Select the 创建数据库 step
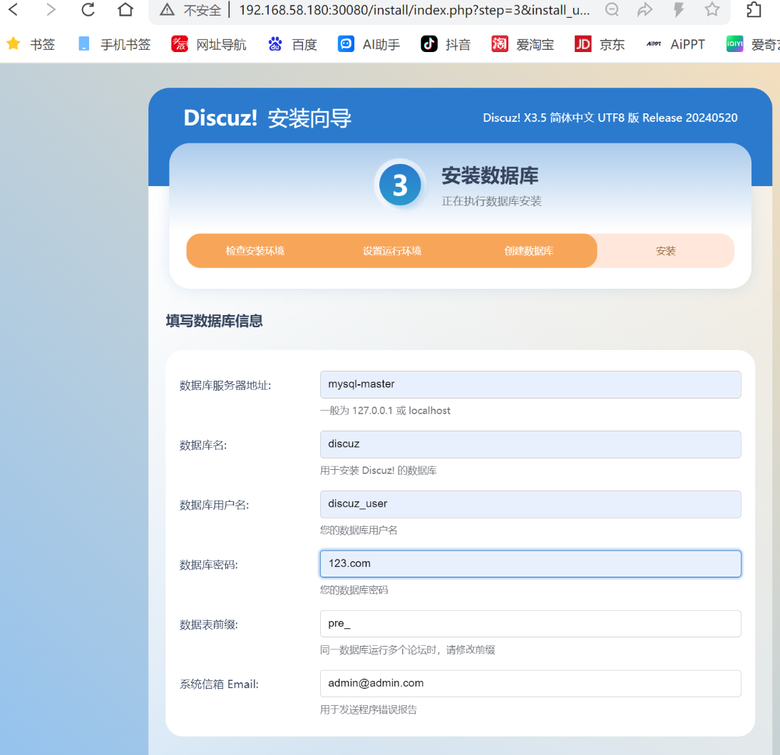The width and height of the screenshot is (780, 755). (529, 251)
